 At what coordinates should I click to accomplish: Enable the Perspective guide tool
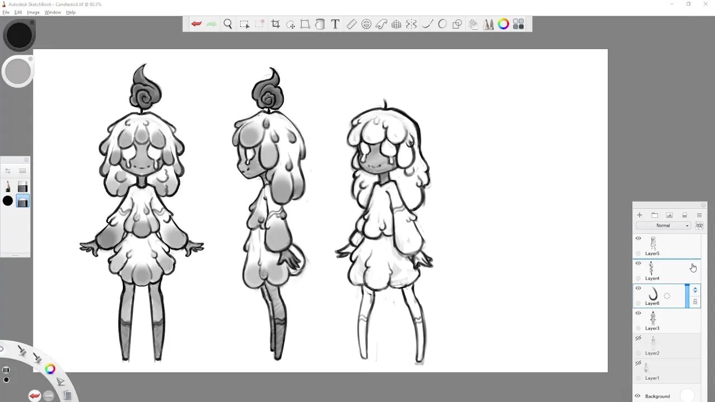(397, 24)
